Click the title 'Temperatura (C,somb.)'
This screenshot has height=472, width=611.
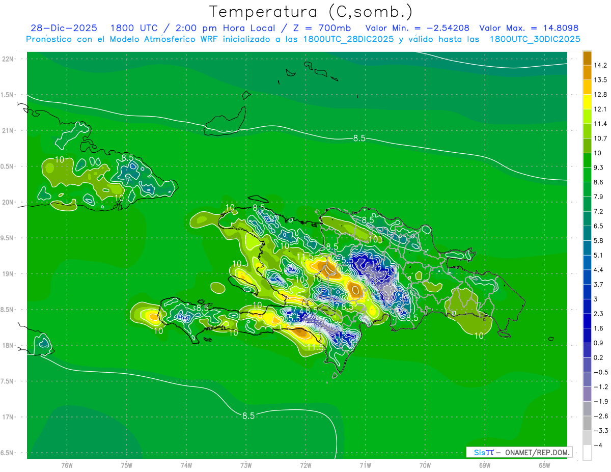point(311,11)
